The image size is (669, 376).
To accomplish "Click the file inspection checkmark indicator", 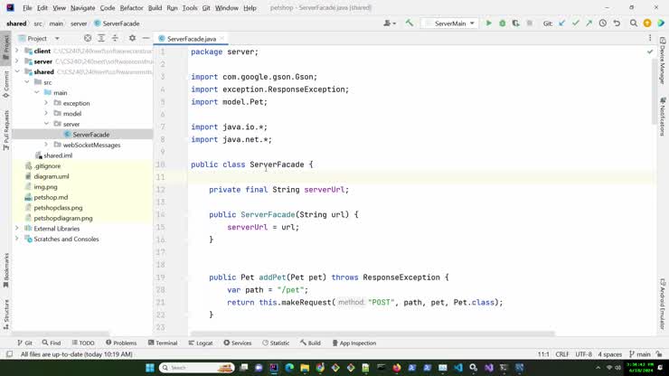I will click(650, 52).
